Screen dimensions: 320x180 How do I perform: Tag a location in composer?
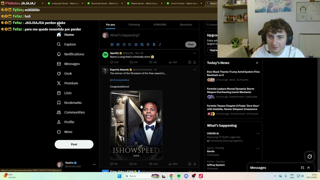pos(148,44)
